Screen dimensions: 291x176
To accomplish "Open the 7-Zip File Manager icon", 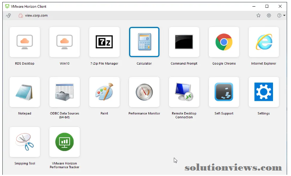I will tap(104, 42).
